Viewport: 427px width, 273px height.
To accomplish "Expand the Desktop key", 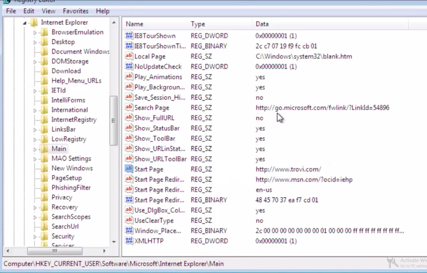I will [35, 42].
